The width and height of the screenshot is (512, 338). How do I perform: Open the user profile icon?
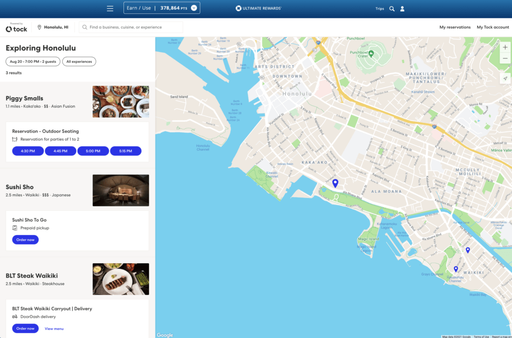coord(402,9)
